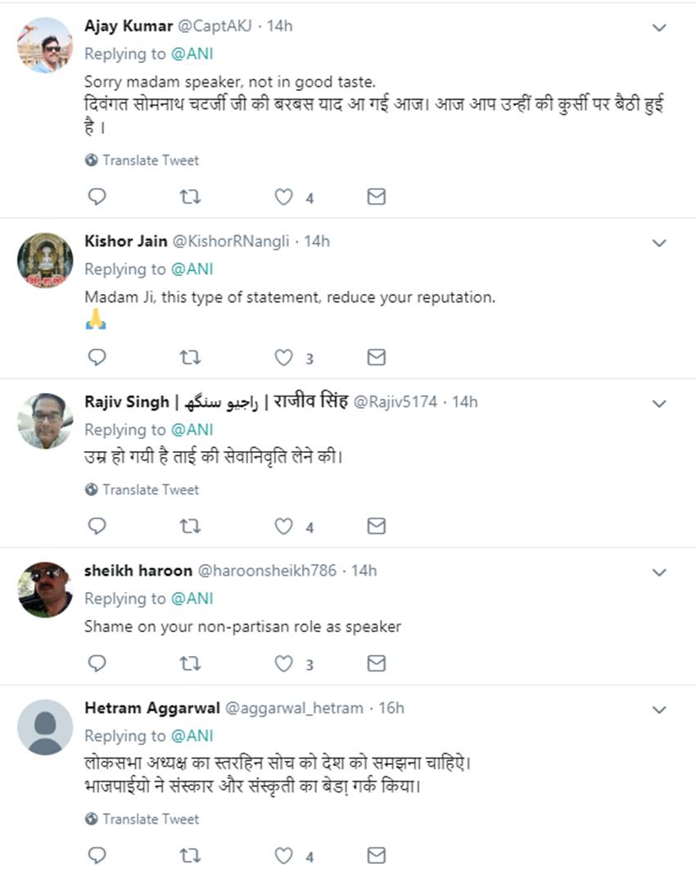Open more options chevron on Ajay Kumar's tweet
The image size is (696, 873).
click(659, 29)
